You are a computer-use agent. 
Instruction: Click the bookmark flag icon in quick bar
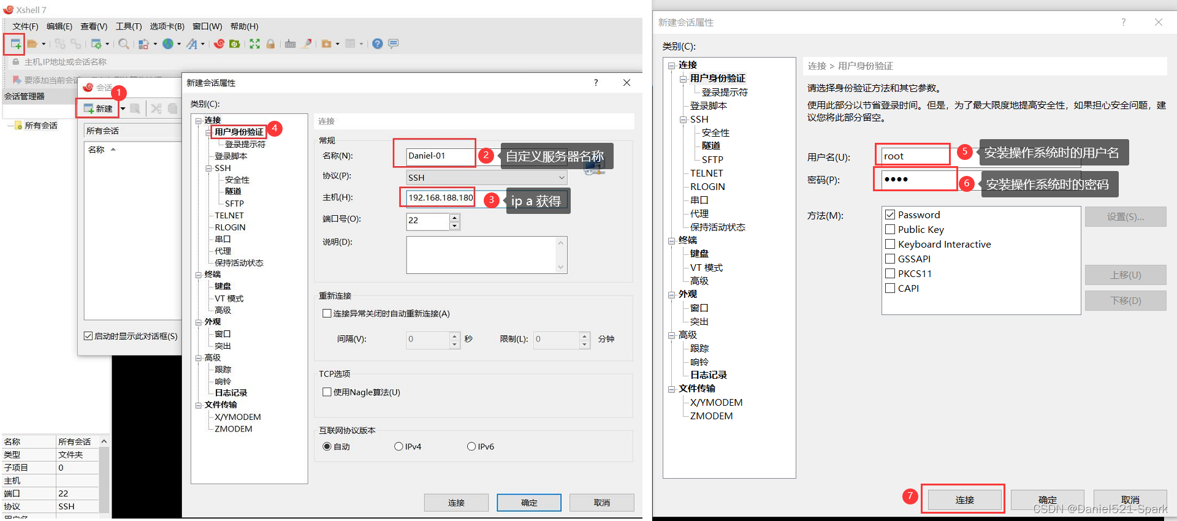[x=17, y=80]
